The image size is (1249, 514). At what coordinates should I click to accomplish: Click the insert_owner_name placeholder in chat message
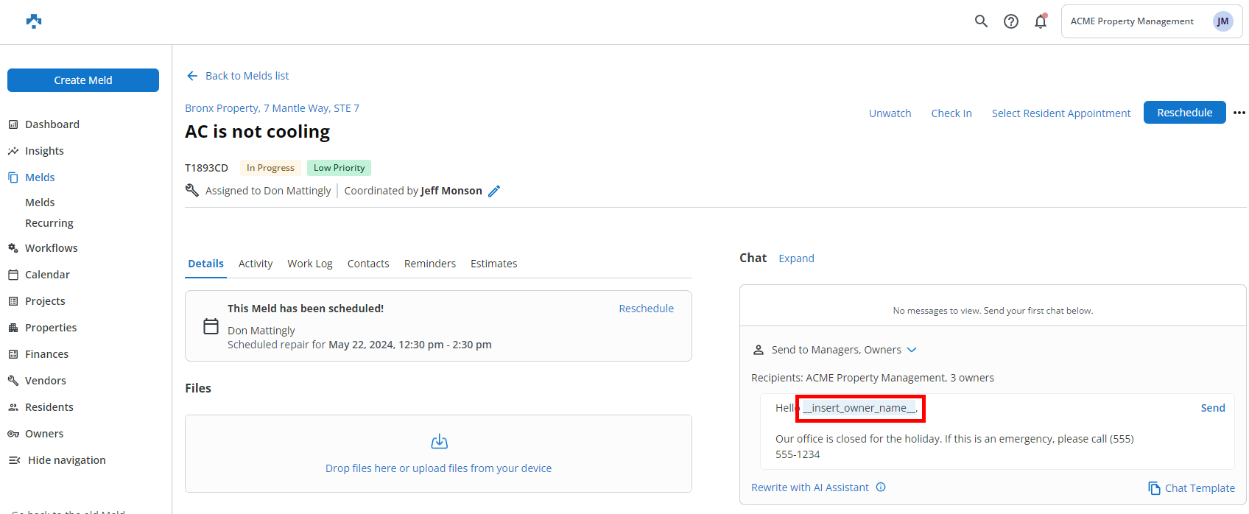pyautogui.click(x=859, y=408)
